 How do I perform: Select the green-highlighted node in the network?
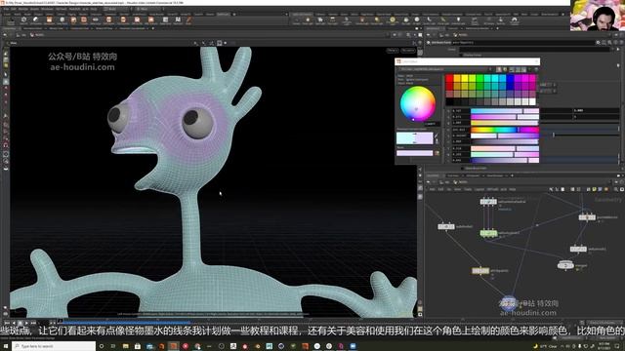(488, 233)
